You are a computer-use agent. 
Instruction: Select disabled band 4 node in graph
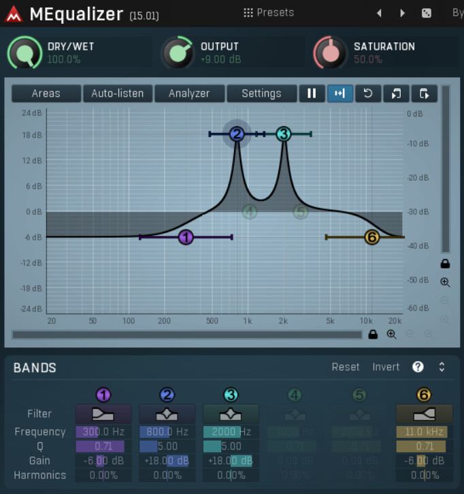tap(250, 212)
